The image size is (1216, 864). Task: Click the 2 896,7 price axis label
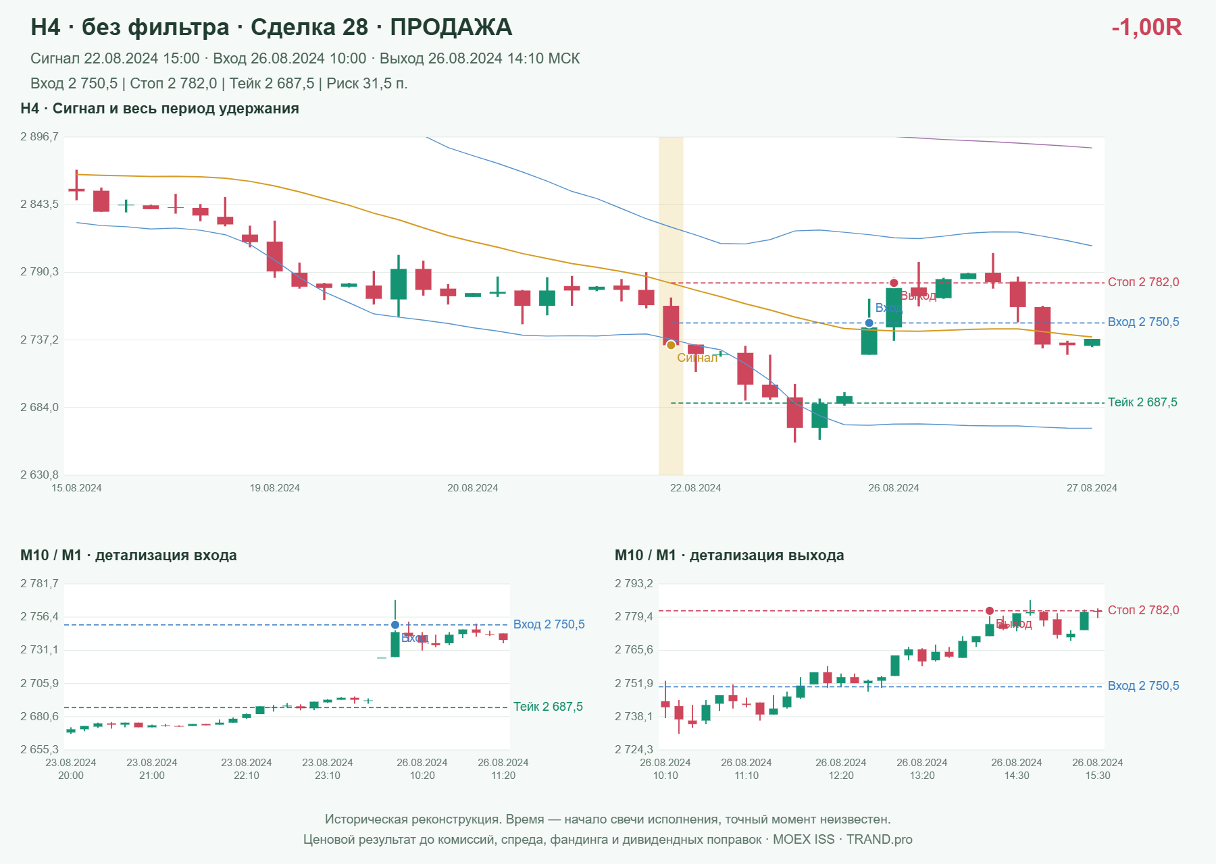pos(39,137)
